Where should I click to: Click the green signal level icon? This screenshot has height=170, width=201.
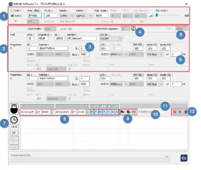(151, 16)
